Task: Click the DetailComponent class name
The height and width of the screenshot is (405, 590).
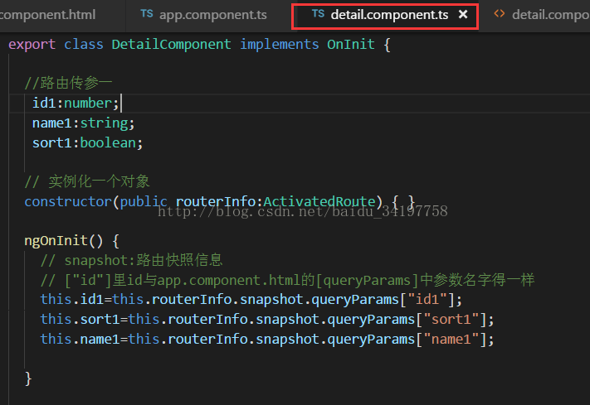Action: [171, 45]
